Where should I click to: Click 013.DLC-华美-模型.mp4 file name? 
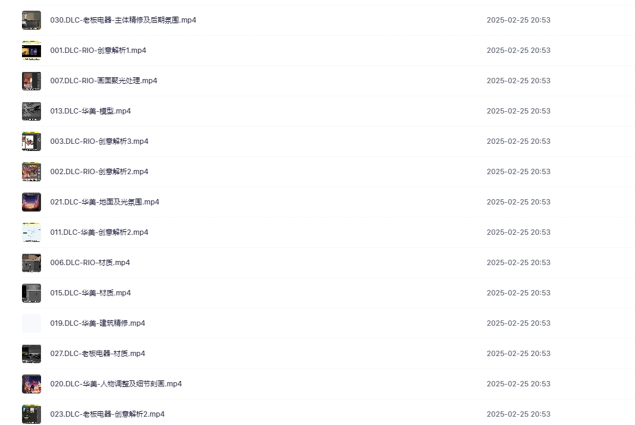pyautogui.click(x=90, y=111)
